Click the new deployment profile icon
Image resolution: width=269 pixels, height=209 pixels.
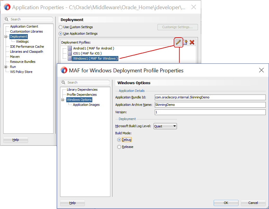[185, 42]
